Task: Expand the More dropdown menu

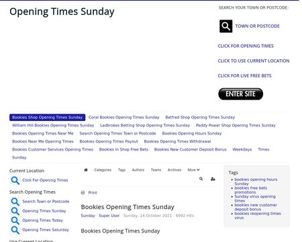Action: pyautogui.click(x=193, y=170)
